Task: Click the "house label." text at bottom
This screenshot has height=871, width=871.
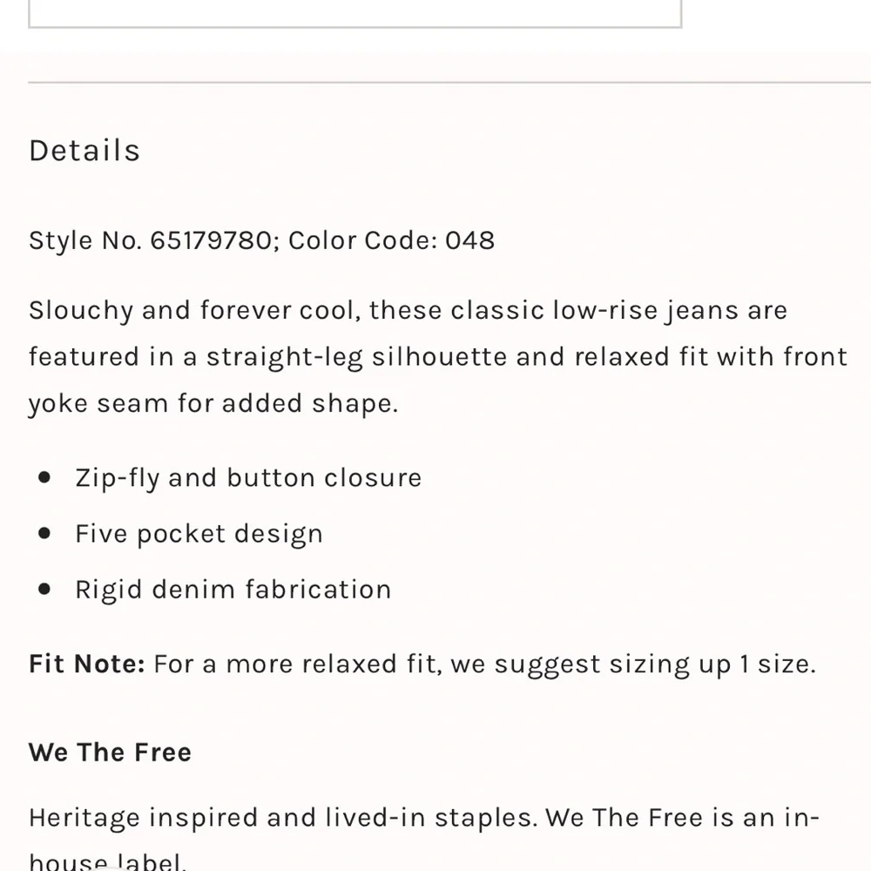Action: (x=108, y=862)
